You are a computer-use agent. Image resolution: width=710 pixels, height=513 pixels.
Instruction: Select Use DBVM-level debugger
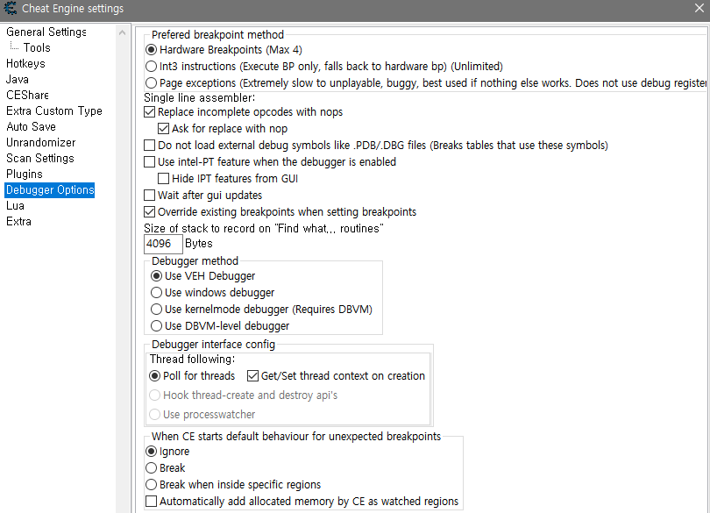tap(157, 326)
